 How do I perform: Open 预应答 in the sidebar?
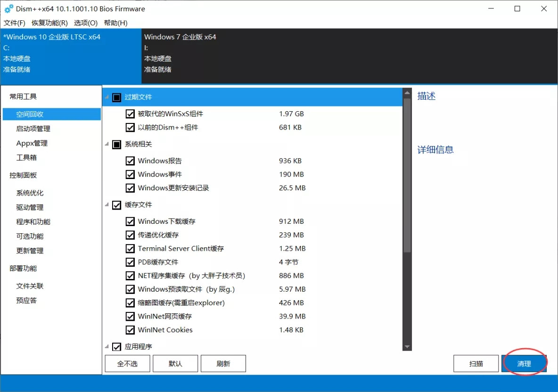(26, 300)
